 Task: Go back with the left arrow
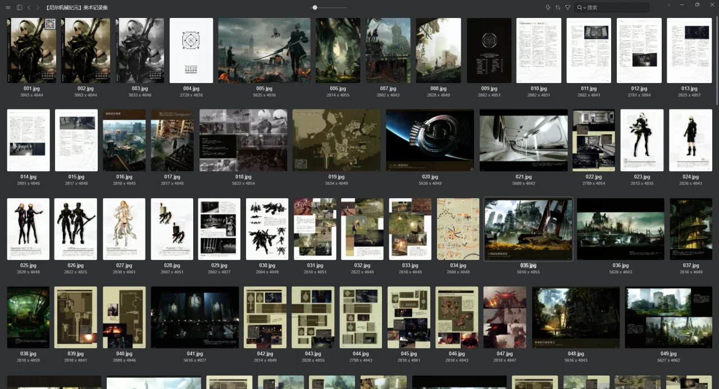tap(29, 7)
